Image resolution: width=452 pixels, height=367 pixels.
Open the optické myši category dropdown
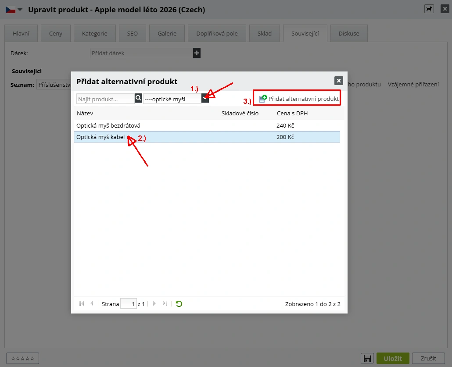(x=205, y=99)
